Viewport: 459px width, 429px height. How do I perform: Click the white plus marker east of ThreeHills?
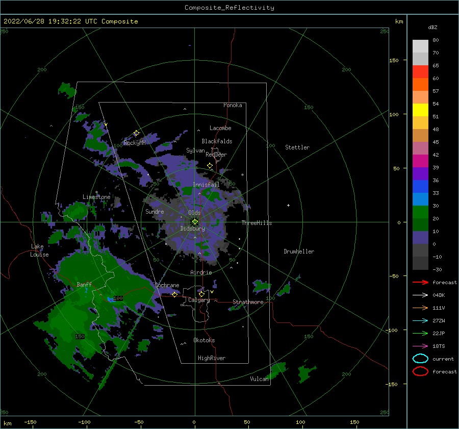pyautogui.click(x=288, y=205)
